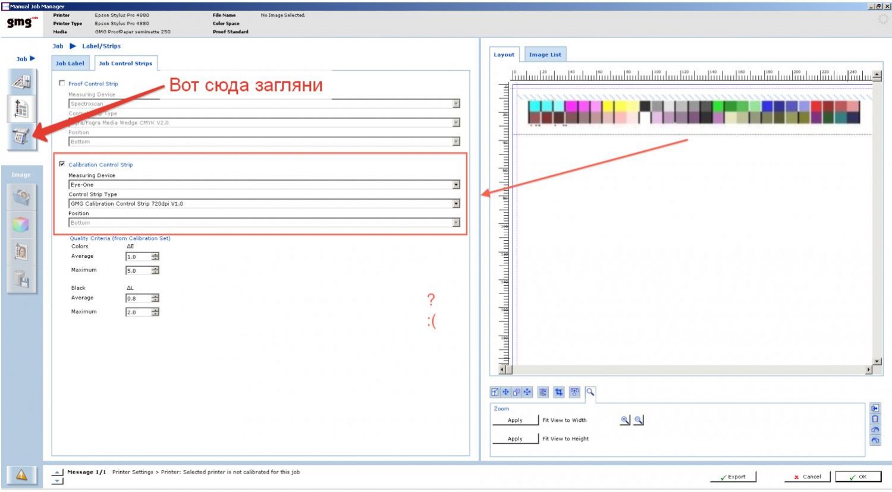
Task: Select the crop tool
Action: point(558,392)
